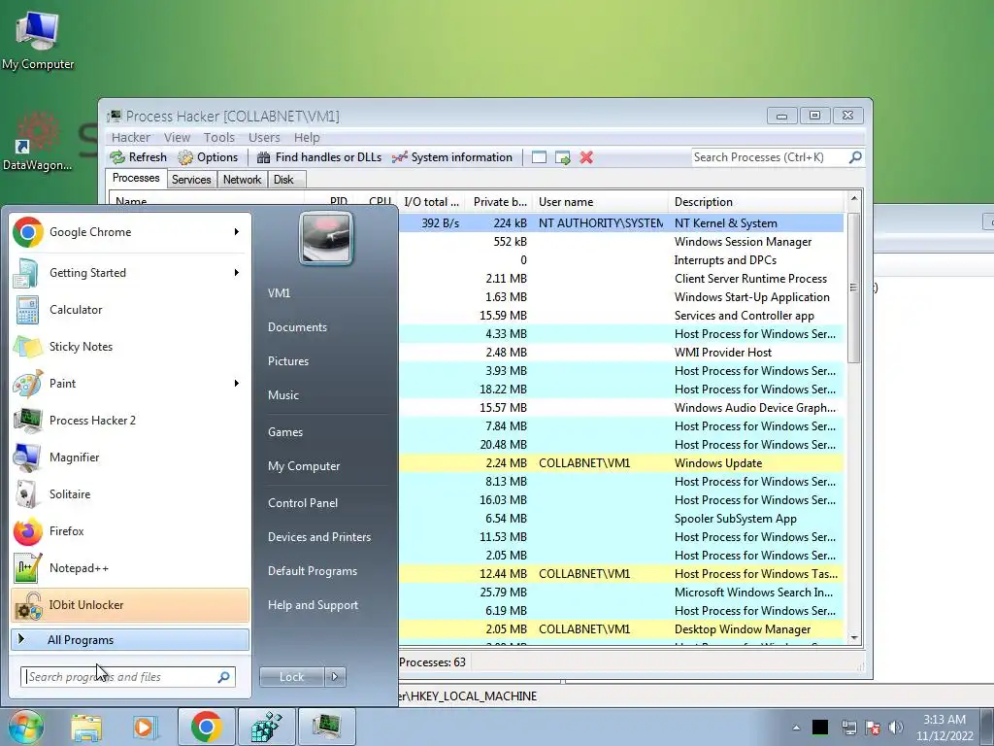Open Control Panel
The image size is (994, 746).
pyautogui.click(x=303, y=503)
